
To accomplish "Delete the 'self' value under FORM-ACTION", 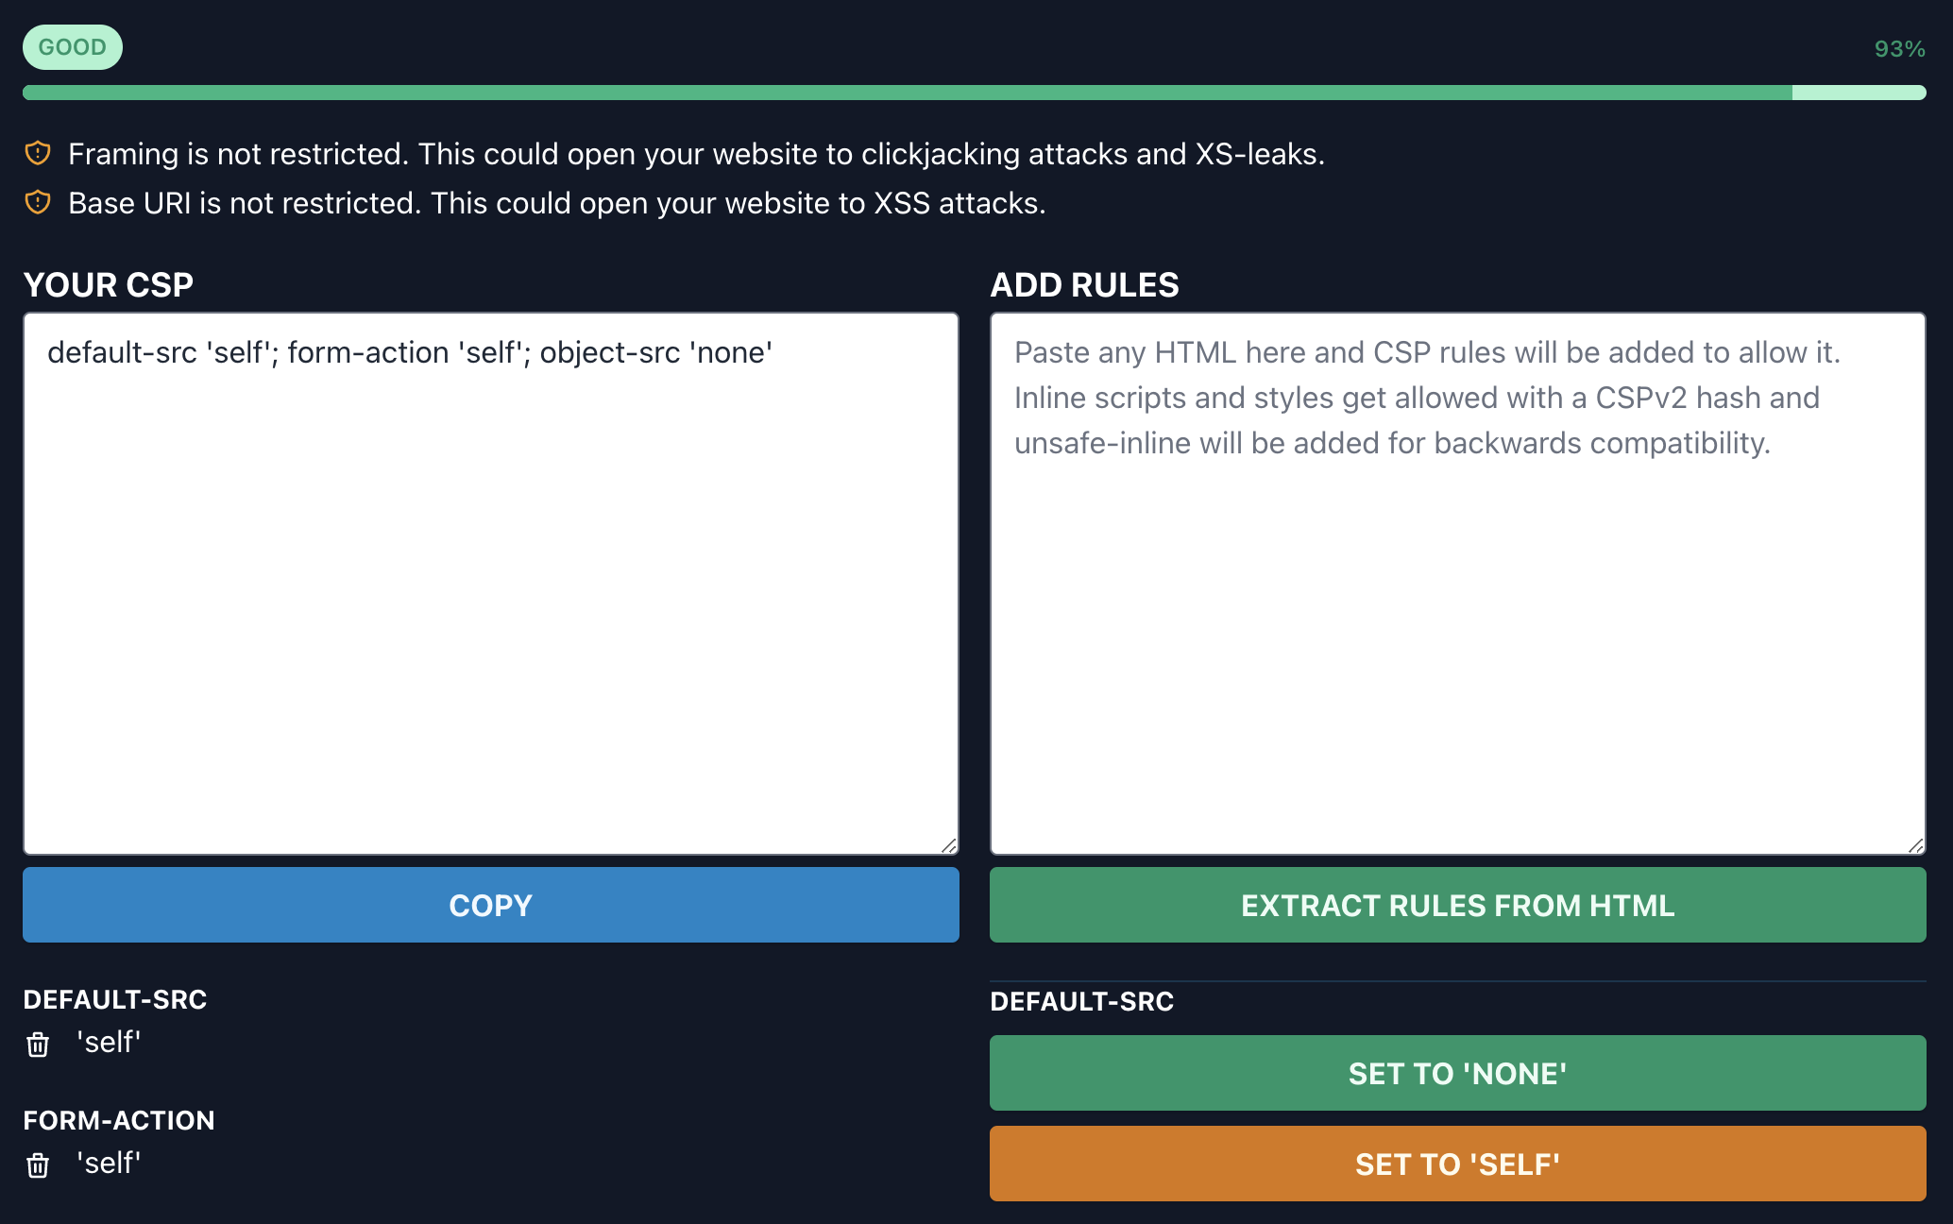I will click(37, 1164).
